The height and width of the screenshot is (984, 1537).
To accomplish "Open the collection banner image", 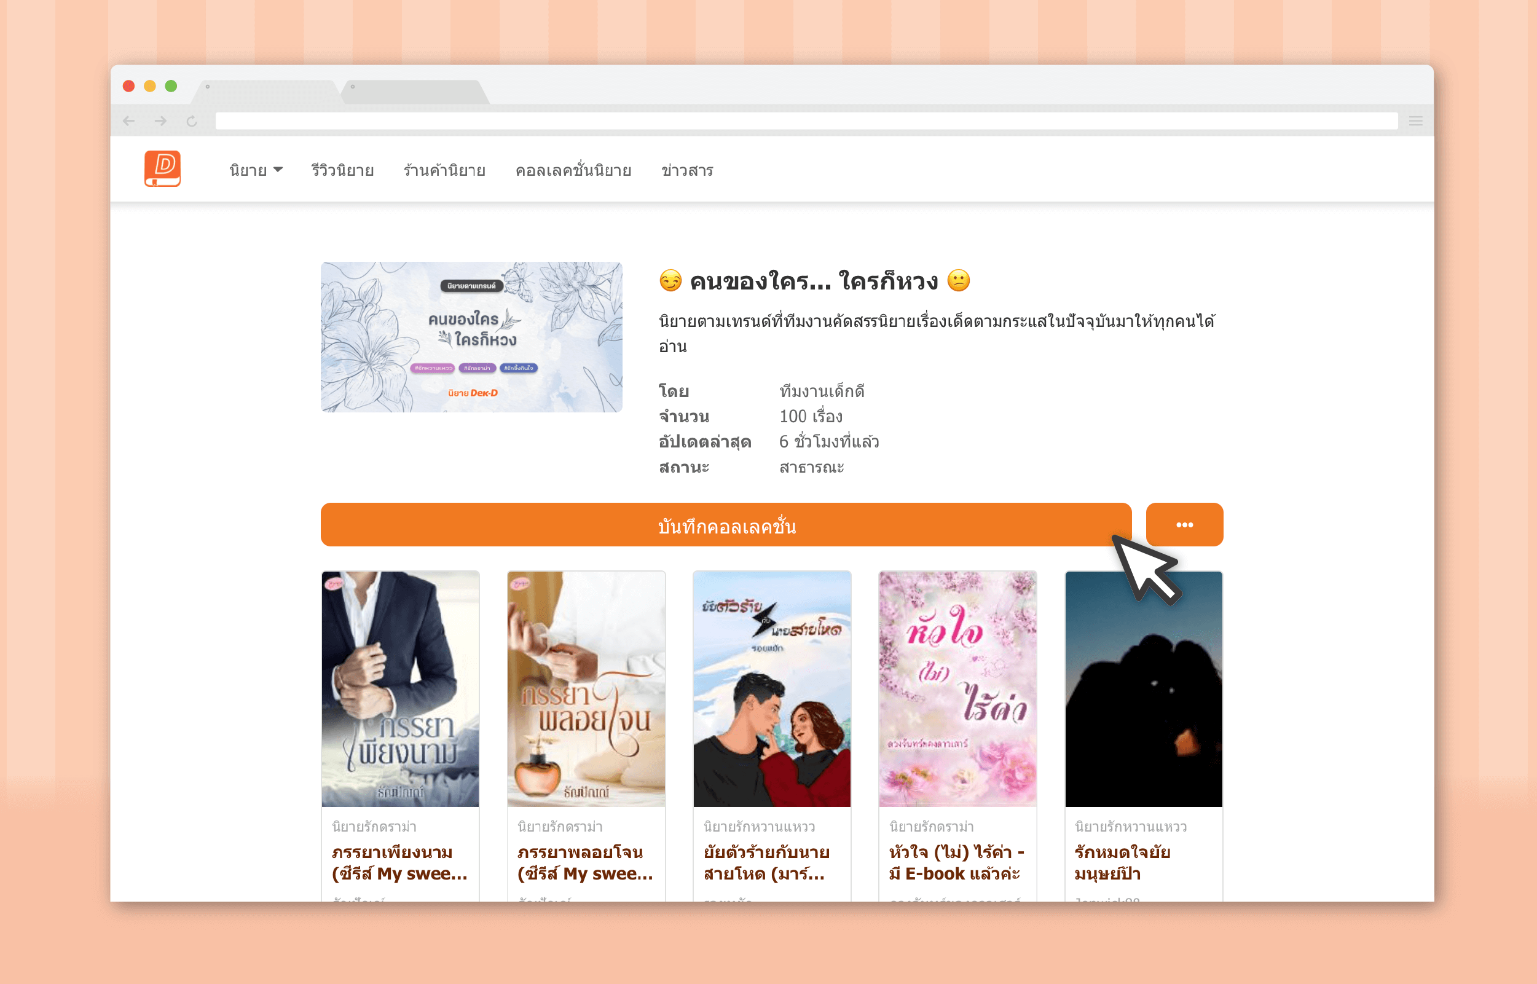I will coord(471,337).
